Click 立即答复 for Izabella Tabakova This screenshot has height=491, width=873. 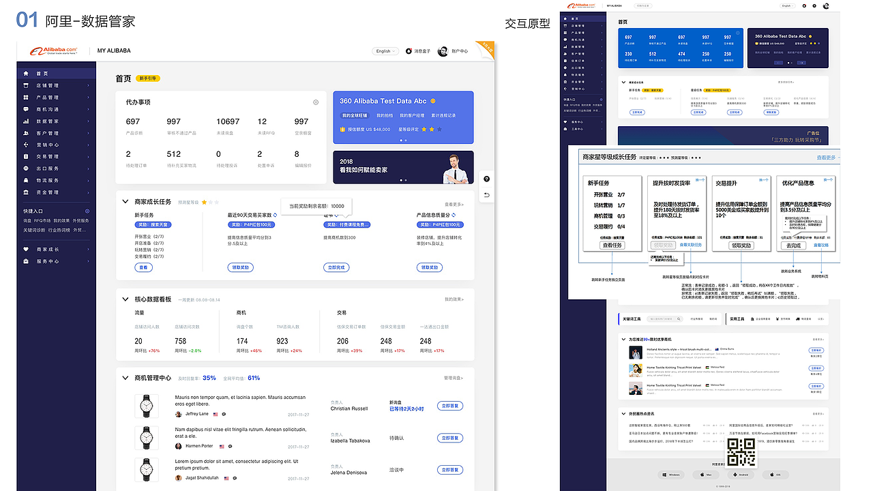450,438
